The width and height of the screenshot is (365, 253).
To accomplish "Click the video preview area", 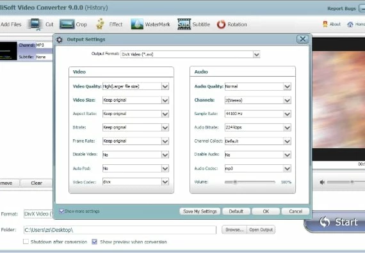I will tap(339, 99).
